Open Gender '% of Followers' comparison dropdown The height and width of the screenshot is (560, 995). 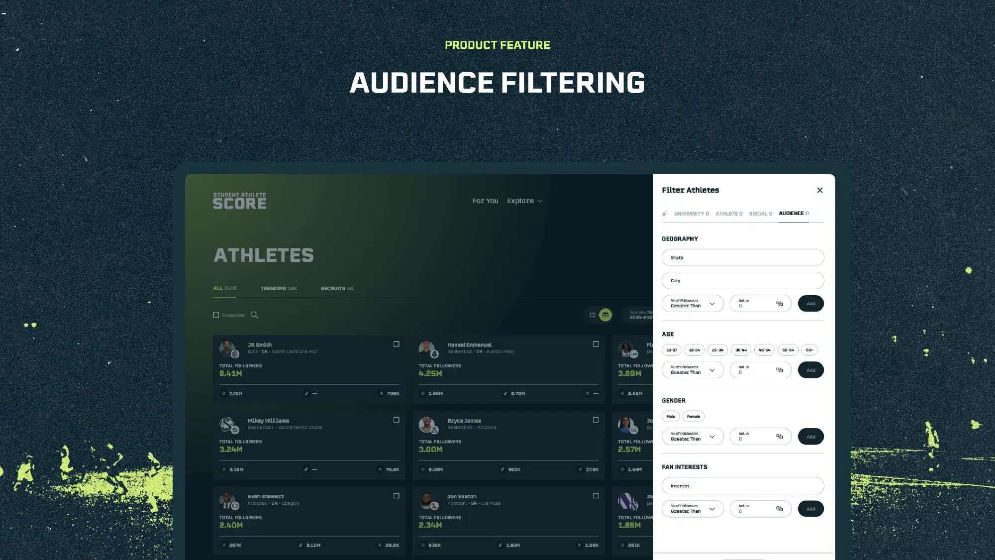(x=693, y=437)
